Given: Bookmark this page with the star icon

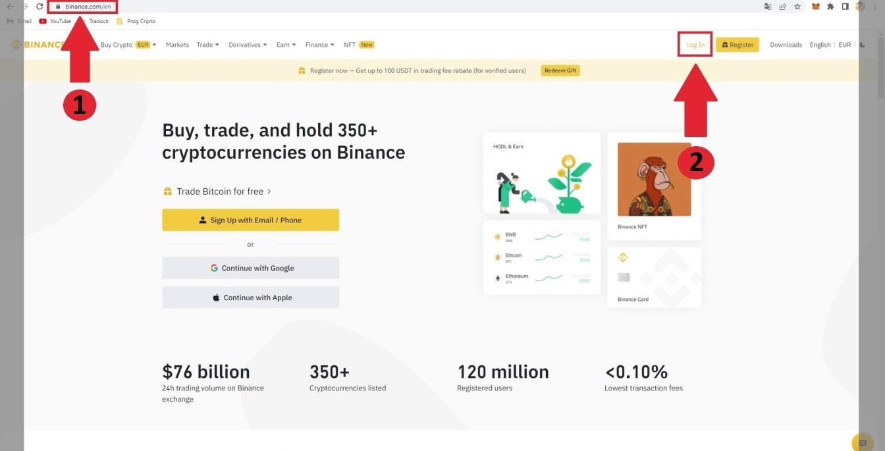Looking at the screenshot, I should pyautogui.click(x=797, y=7).
